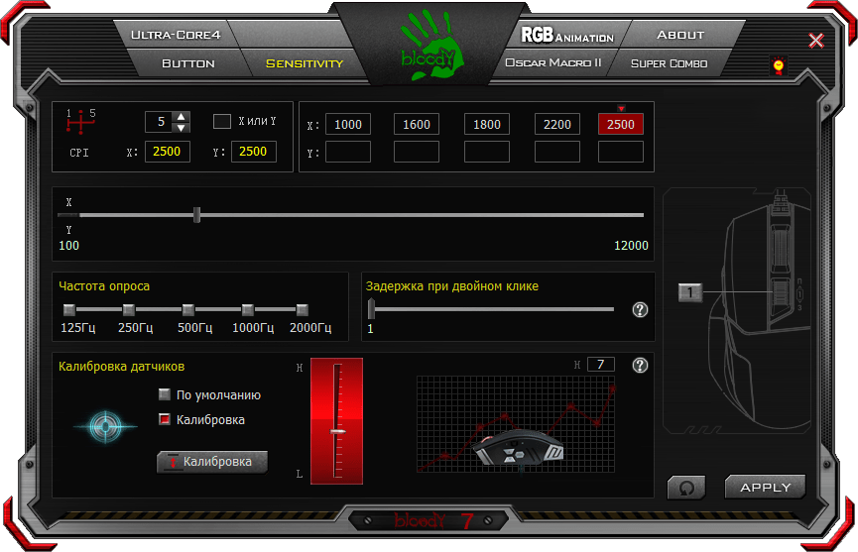Click the APPLY button

click(x=765, y=487)
